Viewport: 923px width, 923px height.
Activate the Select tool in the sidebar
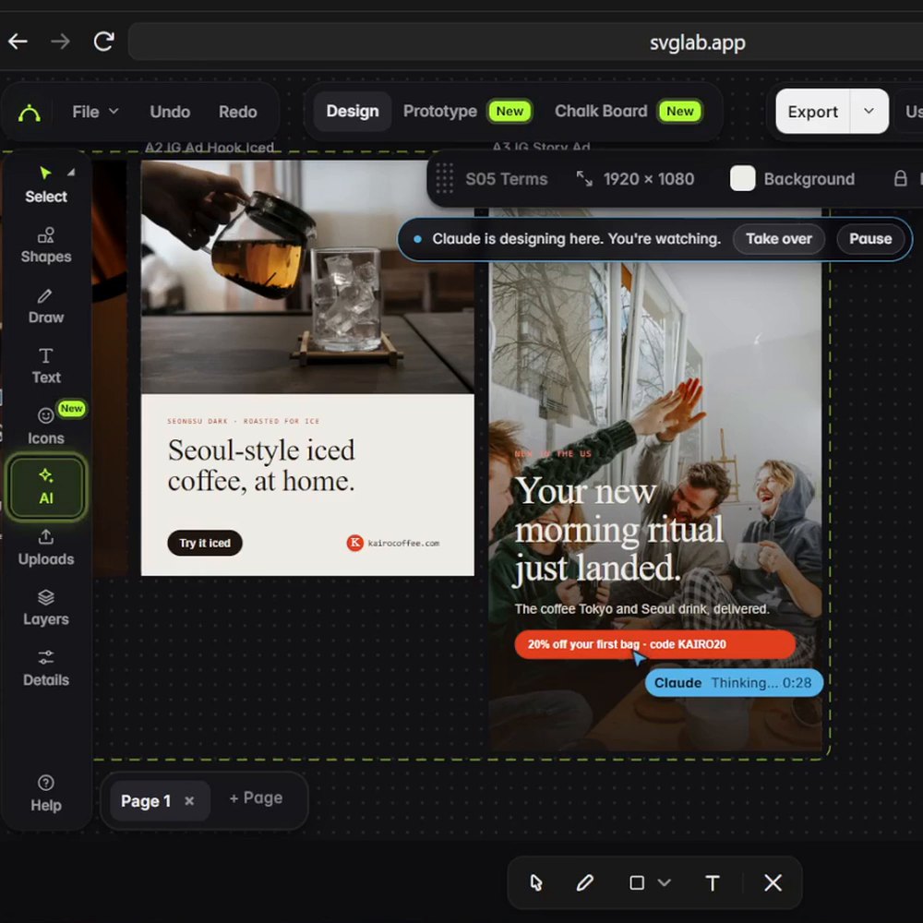click(46, 185)
